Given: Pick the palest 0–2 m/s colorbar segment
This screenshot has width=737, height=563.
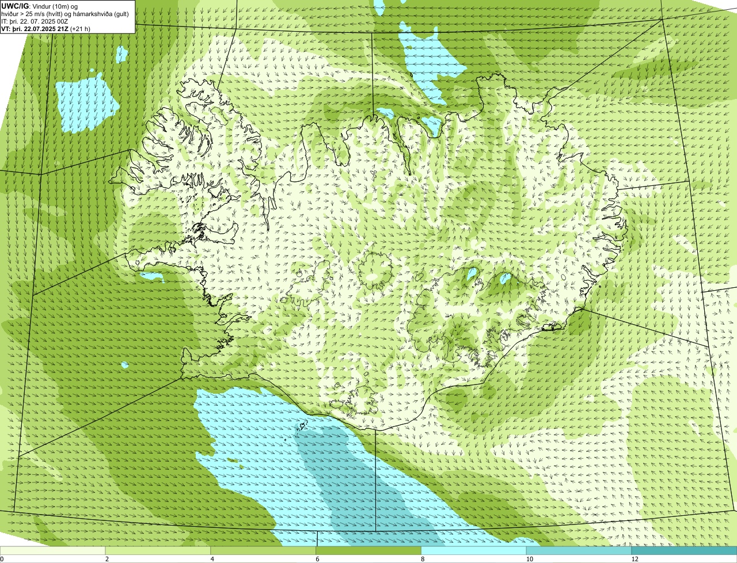Looking at the screenshot, I should 53,551.
